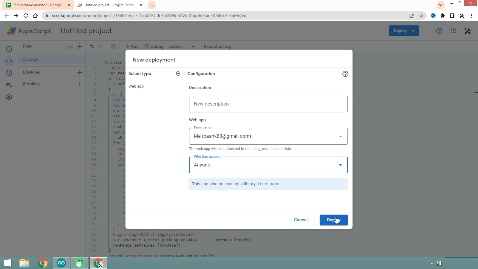This screenshot has height=269, width=478.
Task: Click the address bar URL
Action: click(x=150, y=16)
